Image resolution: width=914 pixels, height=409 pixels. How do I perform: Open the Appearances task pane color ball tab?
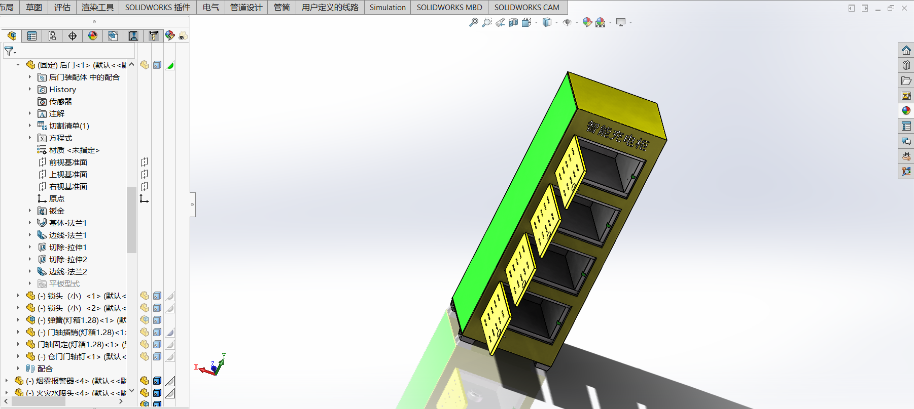pyautogui.click(x=906, y=111)
